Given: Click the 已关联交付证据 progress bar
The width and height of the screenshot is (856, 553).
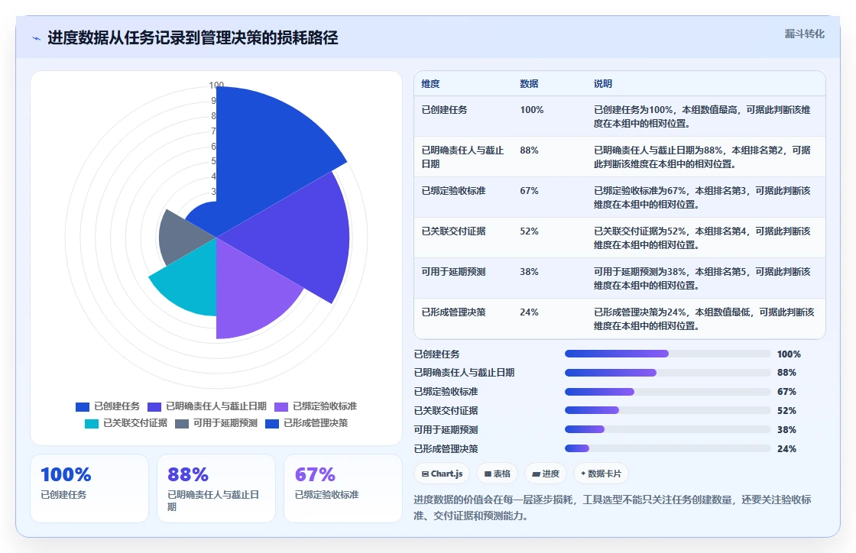Looking at the screenshot, I should click(668, 411).
